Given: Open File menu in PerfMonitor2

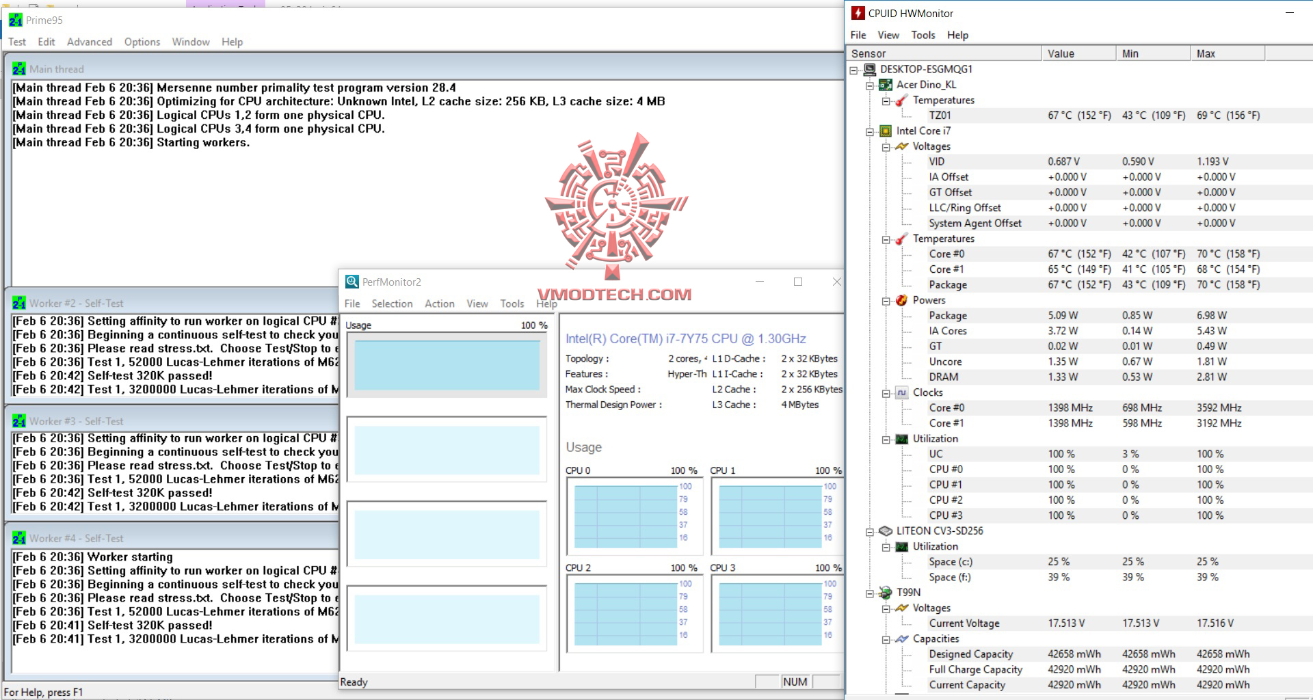Looking at the screenshot, I should click(352, 304).
